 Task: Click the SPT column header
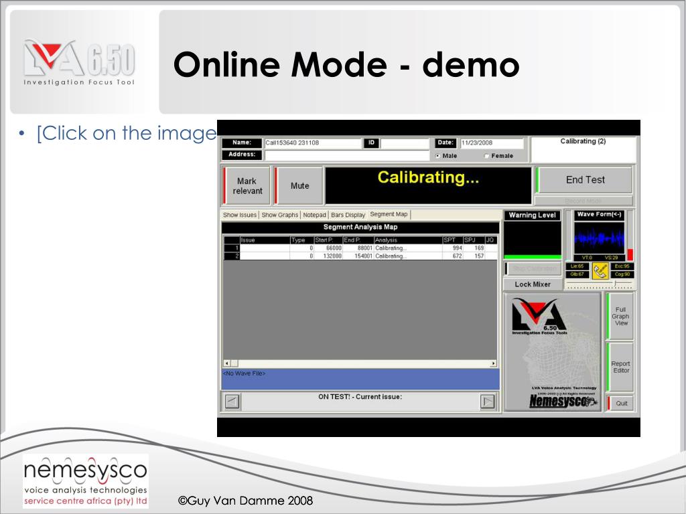452,240
